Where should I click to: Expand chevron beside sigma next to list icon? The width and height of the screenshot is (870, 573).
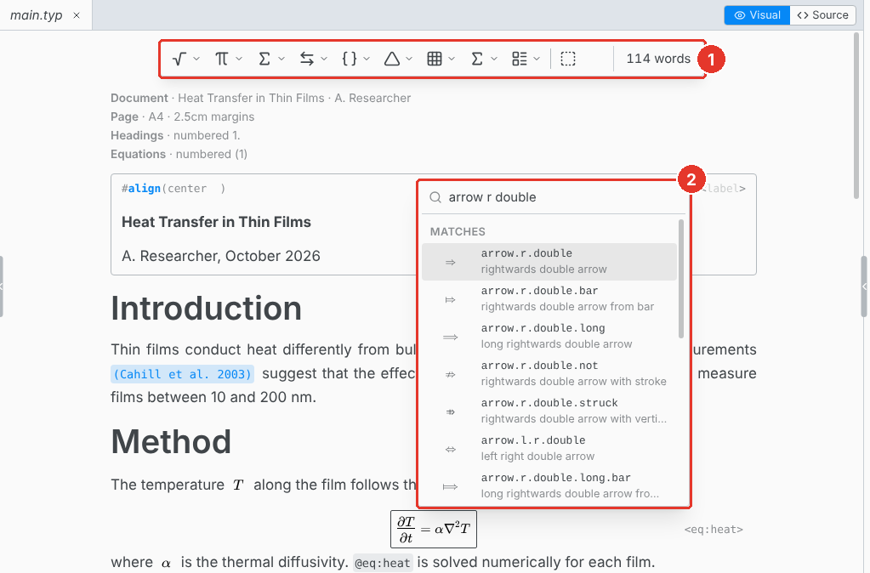point(494,59)
